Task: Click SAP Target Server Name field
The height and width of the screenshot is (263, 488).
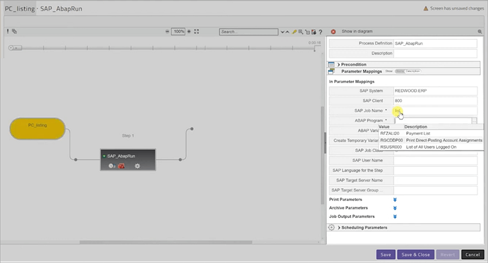Action: pyautogui.click(x=435, y=181)
